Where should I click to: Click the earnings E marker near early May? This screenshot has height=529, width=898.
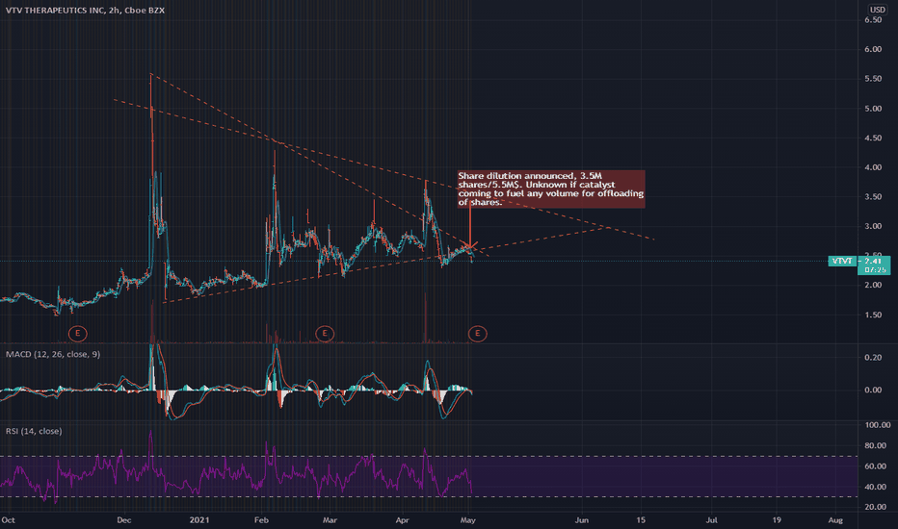point(478,334)
